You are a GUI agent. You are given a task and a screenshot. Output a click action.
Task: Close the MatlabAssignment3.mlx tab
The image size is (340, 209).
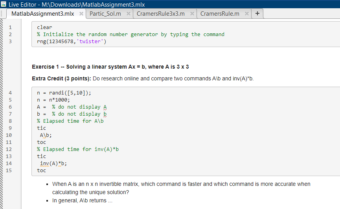click(81, 14)
